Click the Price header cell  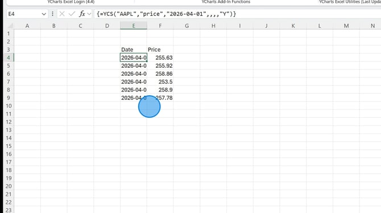(x=160, y=50)
